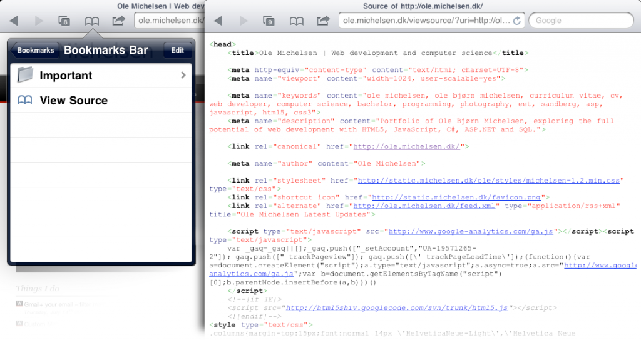
Task: Open the canonical http://ole.michelsen.dk/ link
Action: (407, 146)
